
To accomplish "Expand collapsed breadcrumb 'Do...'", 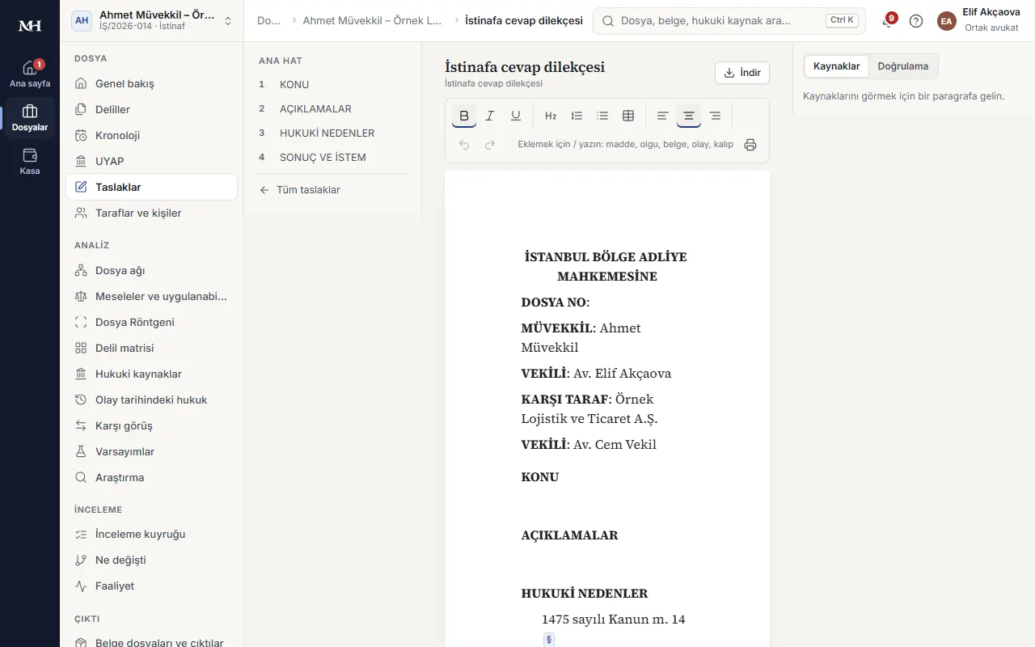I will (x=269, y=21).
